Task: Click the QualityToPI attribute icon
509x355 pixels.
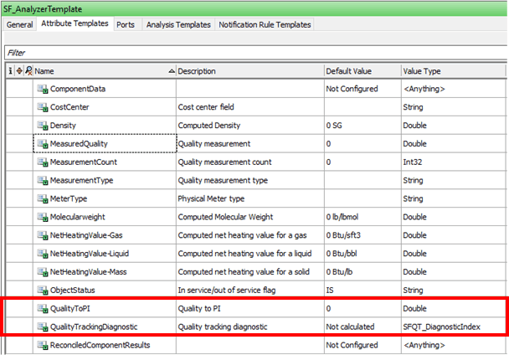Action: point(43,309)
